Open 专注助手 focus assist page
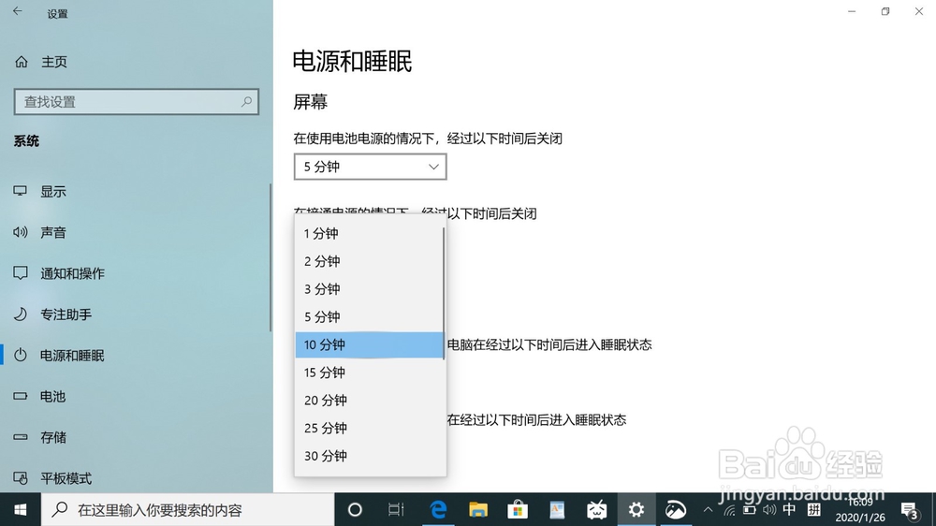Viewport: 936px width, 526px height. click(53, 314)
